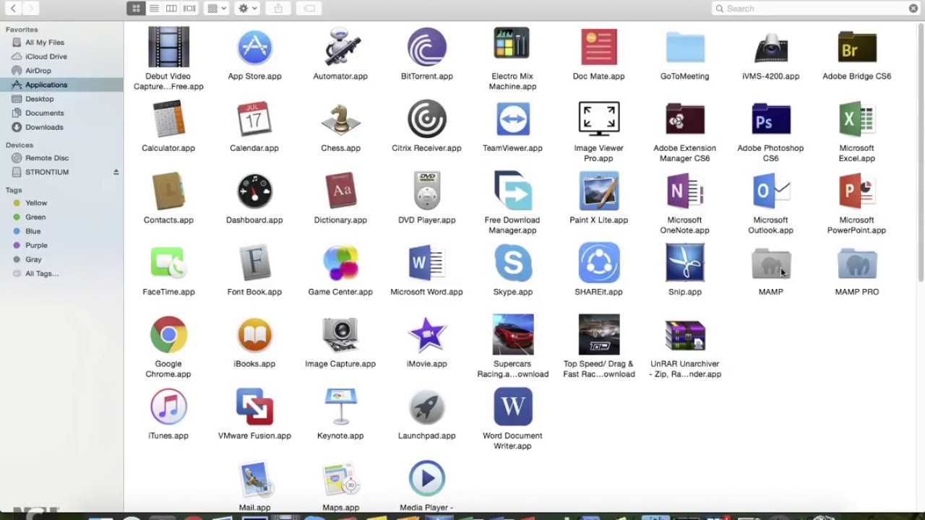The width and height of the screenshot is (925, 520).
Task: Select the FaceTime app
Action: tap(168, 263)
